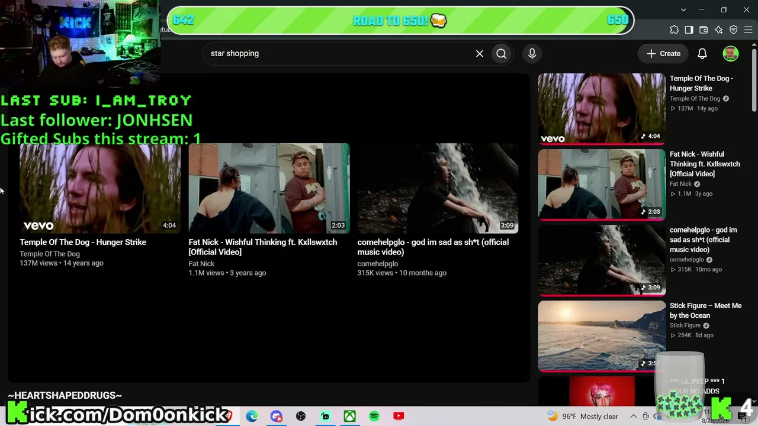The height and width of the screenshot is (426, 758).
Task: Open the account avatar menu
Action: pyautogui.click(x=731, y=53)
